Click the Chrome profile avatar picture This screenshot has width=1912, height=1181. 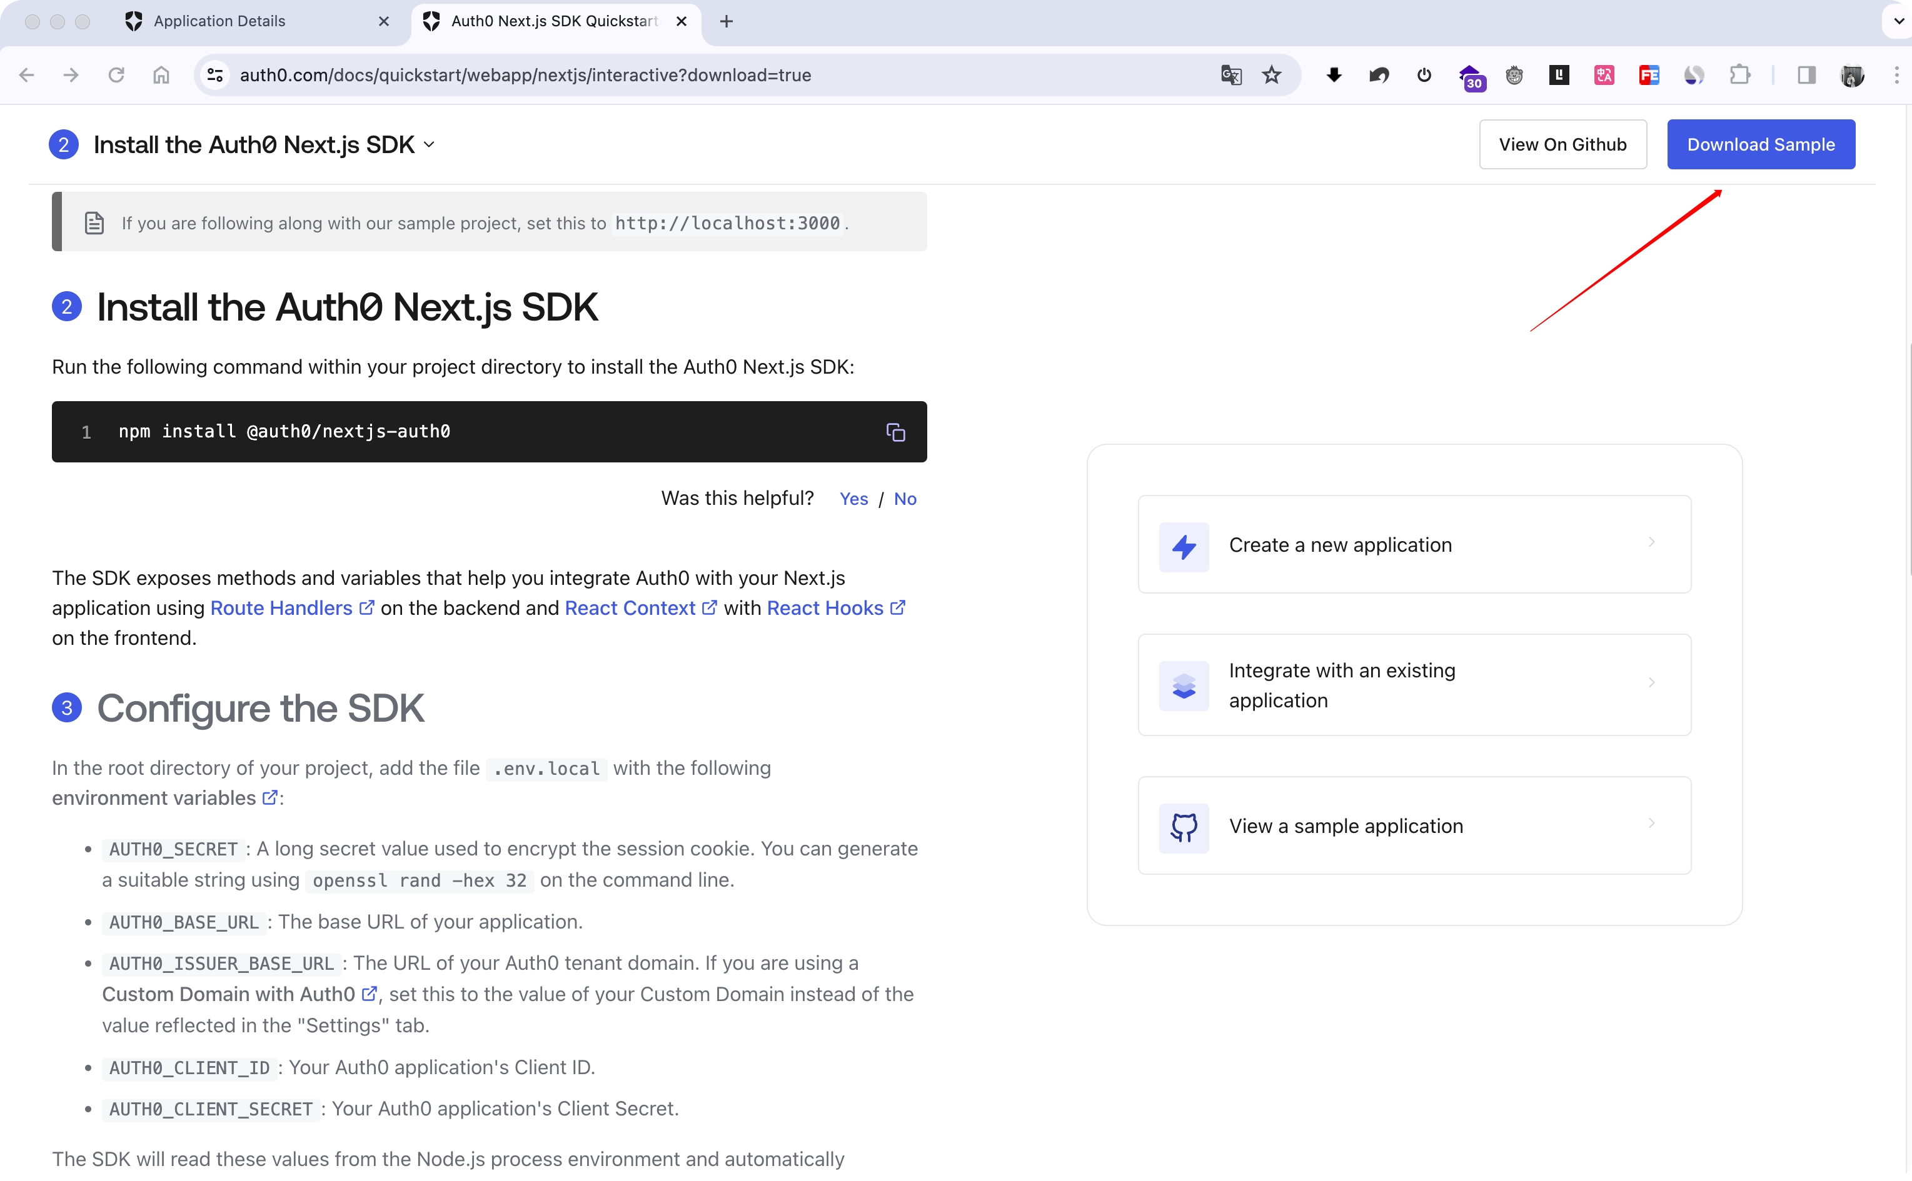(x=1853, y=75)
